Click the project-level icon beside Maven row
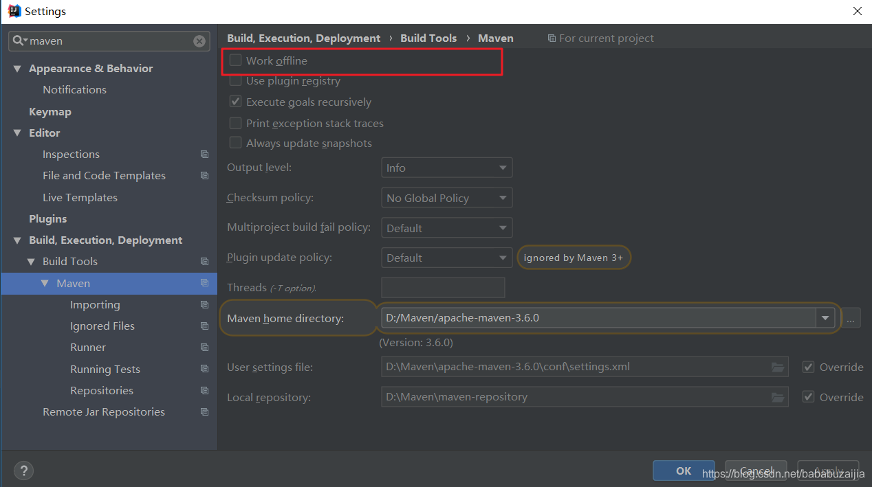Screen dimensions: 872x487 [204, 283]
